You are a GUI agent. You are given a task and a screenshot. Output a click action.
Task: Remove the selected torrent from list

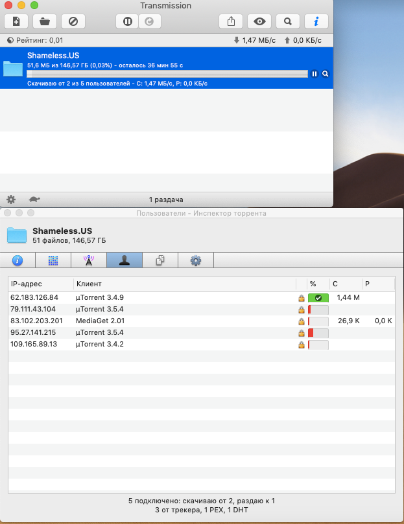(73, 21)
